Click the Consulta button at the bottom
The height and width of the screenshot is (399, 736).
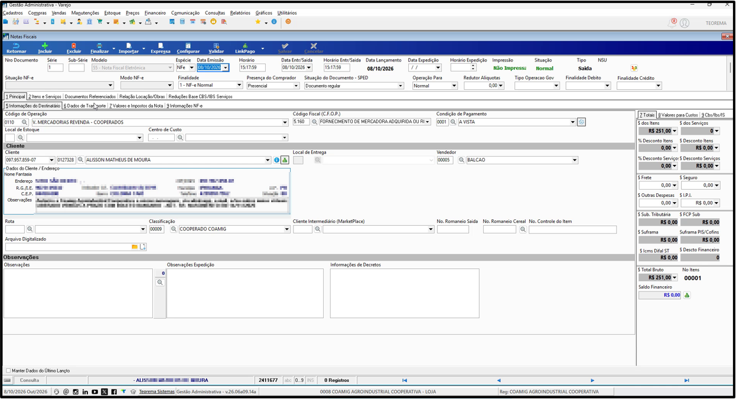[30, 381]
